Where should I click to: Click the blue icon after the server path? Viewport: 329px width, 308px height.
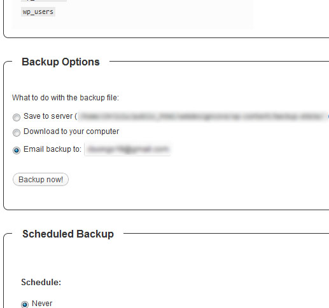(328, 116)
